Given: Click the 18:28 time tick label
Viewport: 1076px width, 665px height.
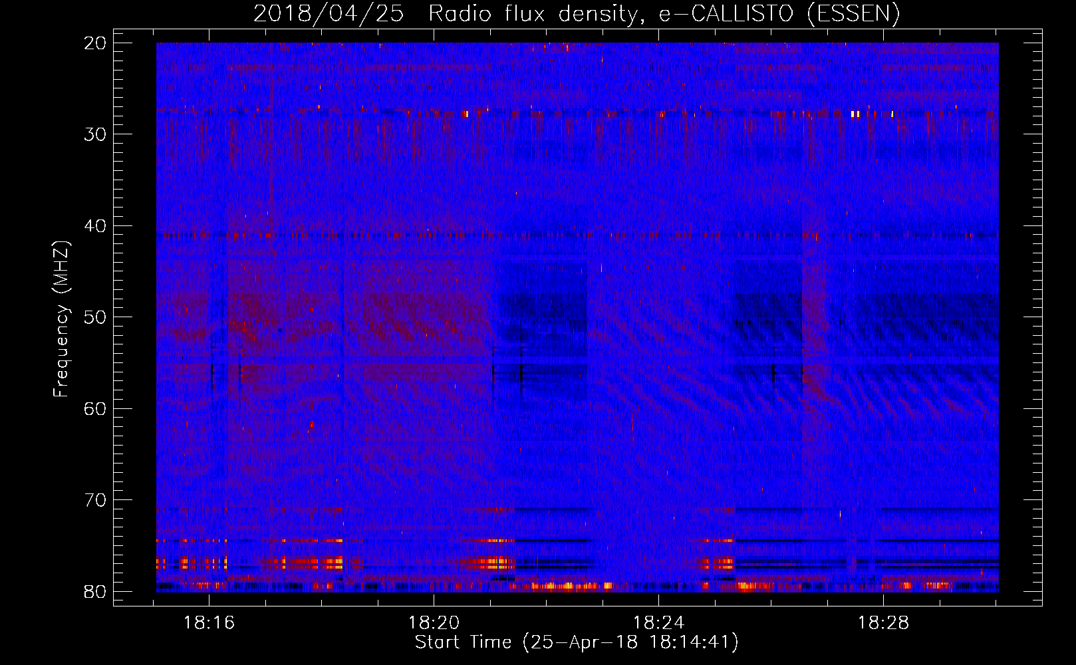Looking at the screenshot, I should [x=883, y=623].
